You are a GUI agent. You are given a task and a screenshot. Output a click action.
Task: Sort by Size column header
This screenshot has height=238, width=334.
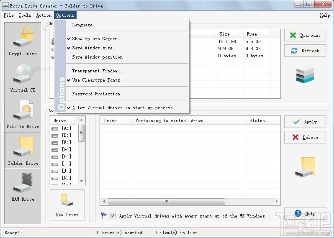[x=230, y=34]
